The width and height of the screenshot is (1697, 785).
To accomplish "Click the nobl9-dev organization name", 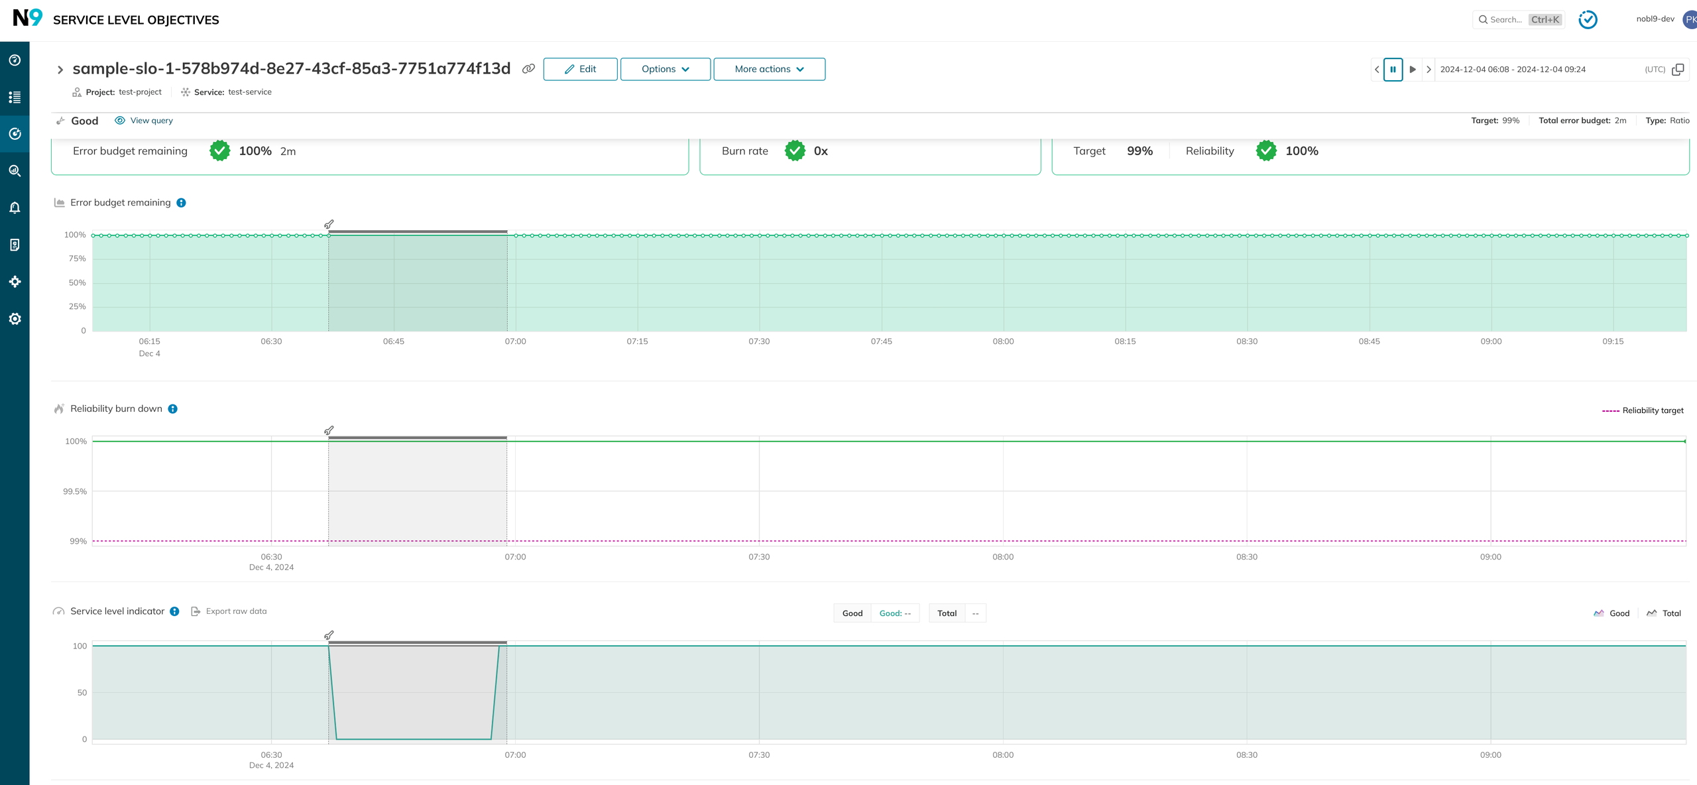I will point(1655,19).
